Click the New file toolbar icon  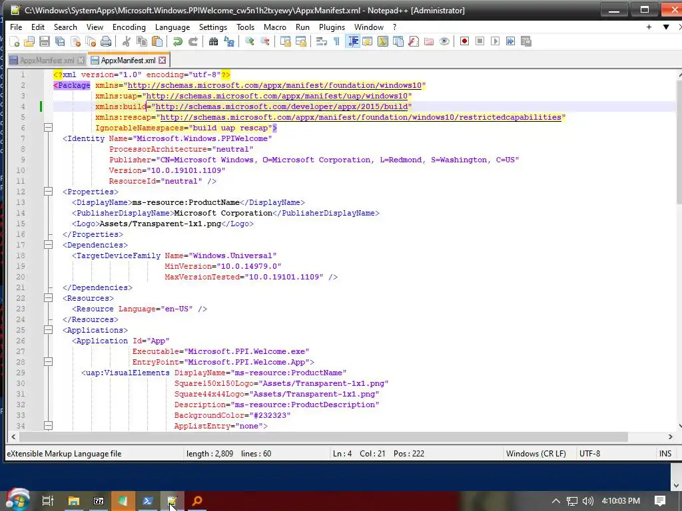[15, 41]
